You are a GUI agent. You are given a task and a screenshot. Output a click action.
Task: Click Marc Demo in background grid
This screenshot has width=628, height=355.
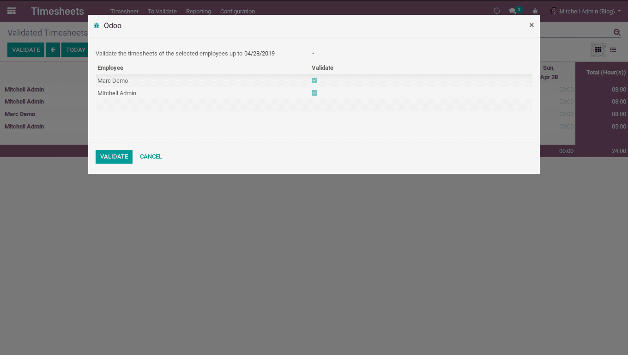[20, 114]
